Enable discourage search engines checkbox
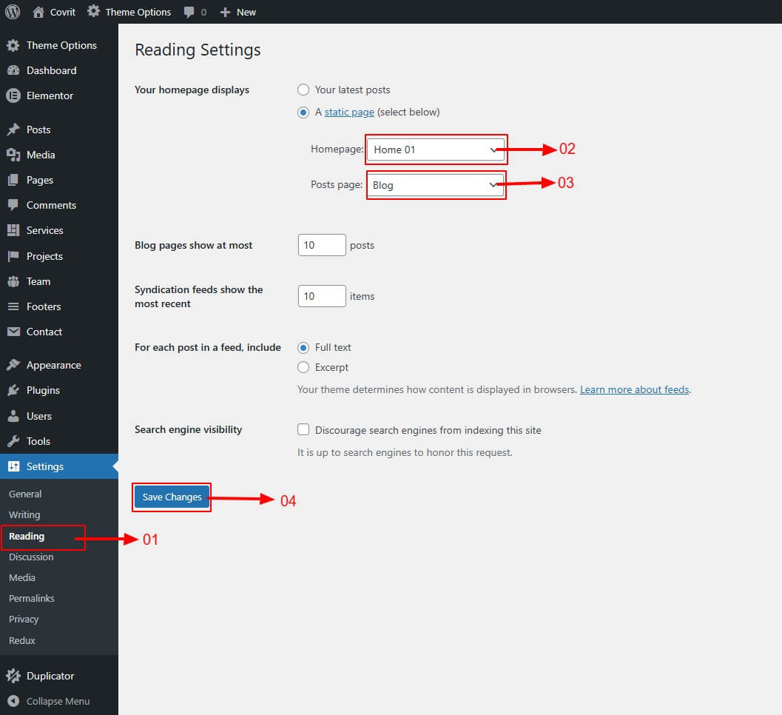 coord(303,430)
